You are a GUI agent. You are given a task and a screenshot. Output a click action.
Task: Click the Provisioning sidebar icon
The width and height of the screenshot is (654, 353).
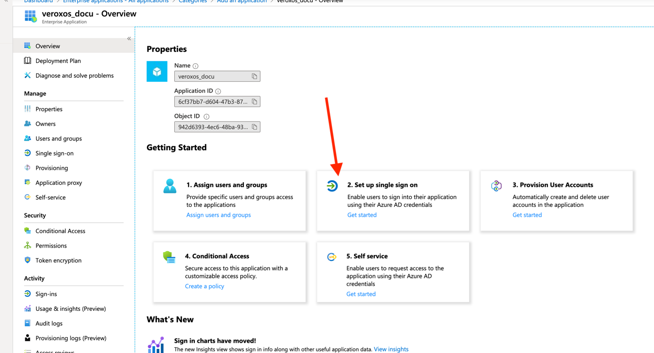point(28,168)
